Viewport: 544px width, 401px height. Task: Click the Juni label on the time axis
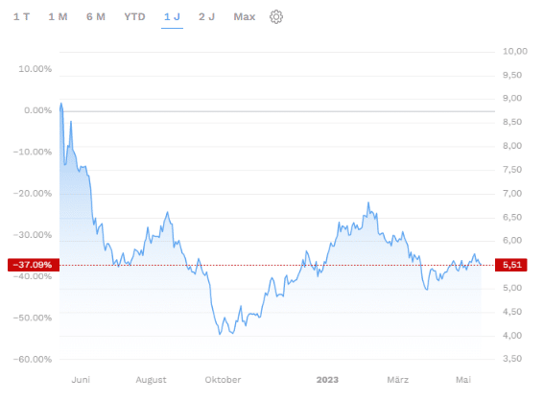pos(81,380)
